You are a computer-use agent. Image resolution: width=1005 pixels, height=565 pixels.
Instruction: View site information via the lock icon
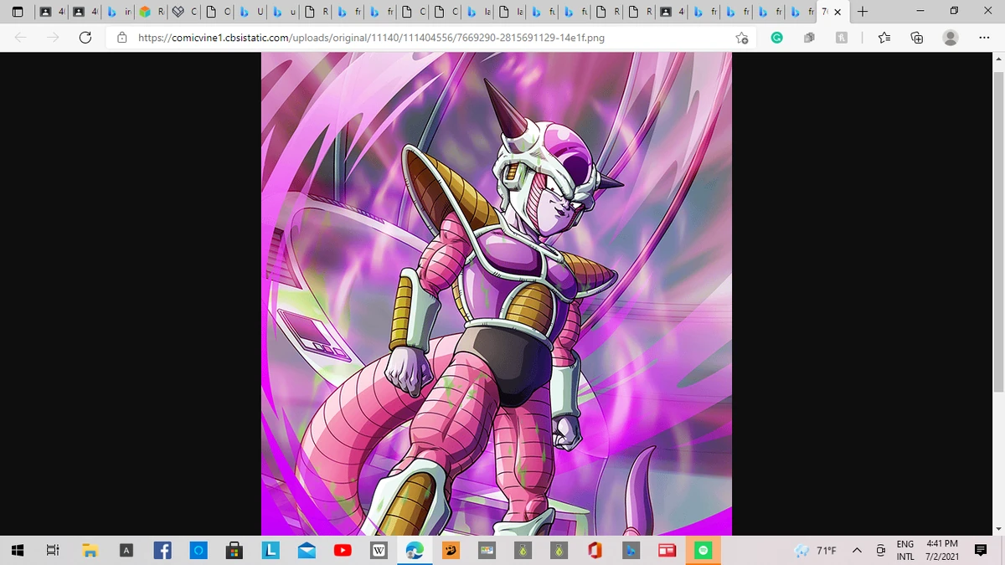(x=123, y=38)
